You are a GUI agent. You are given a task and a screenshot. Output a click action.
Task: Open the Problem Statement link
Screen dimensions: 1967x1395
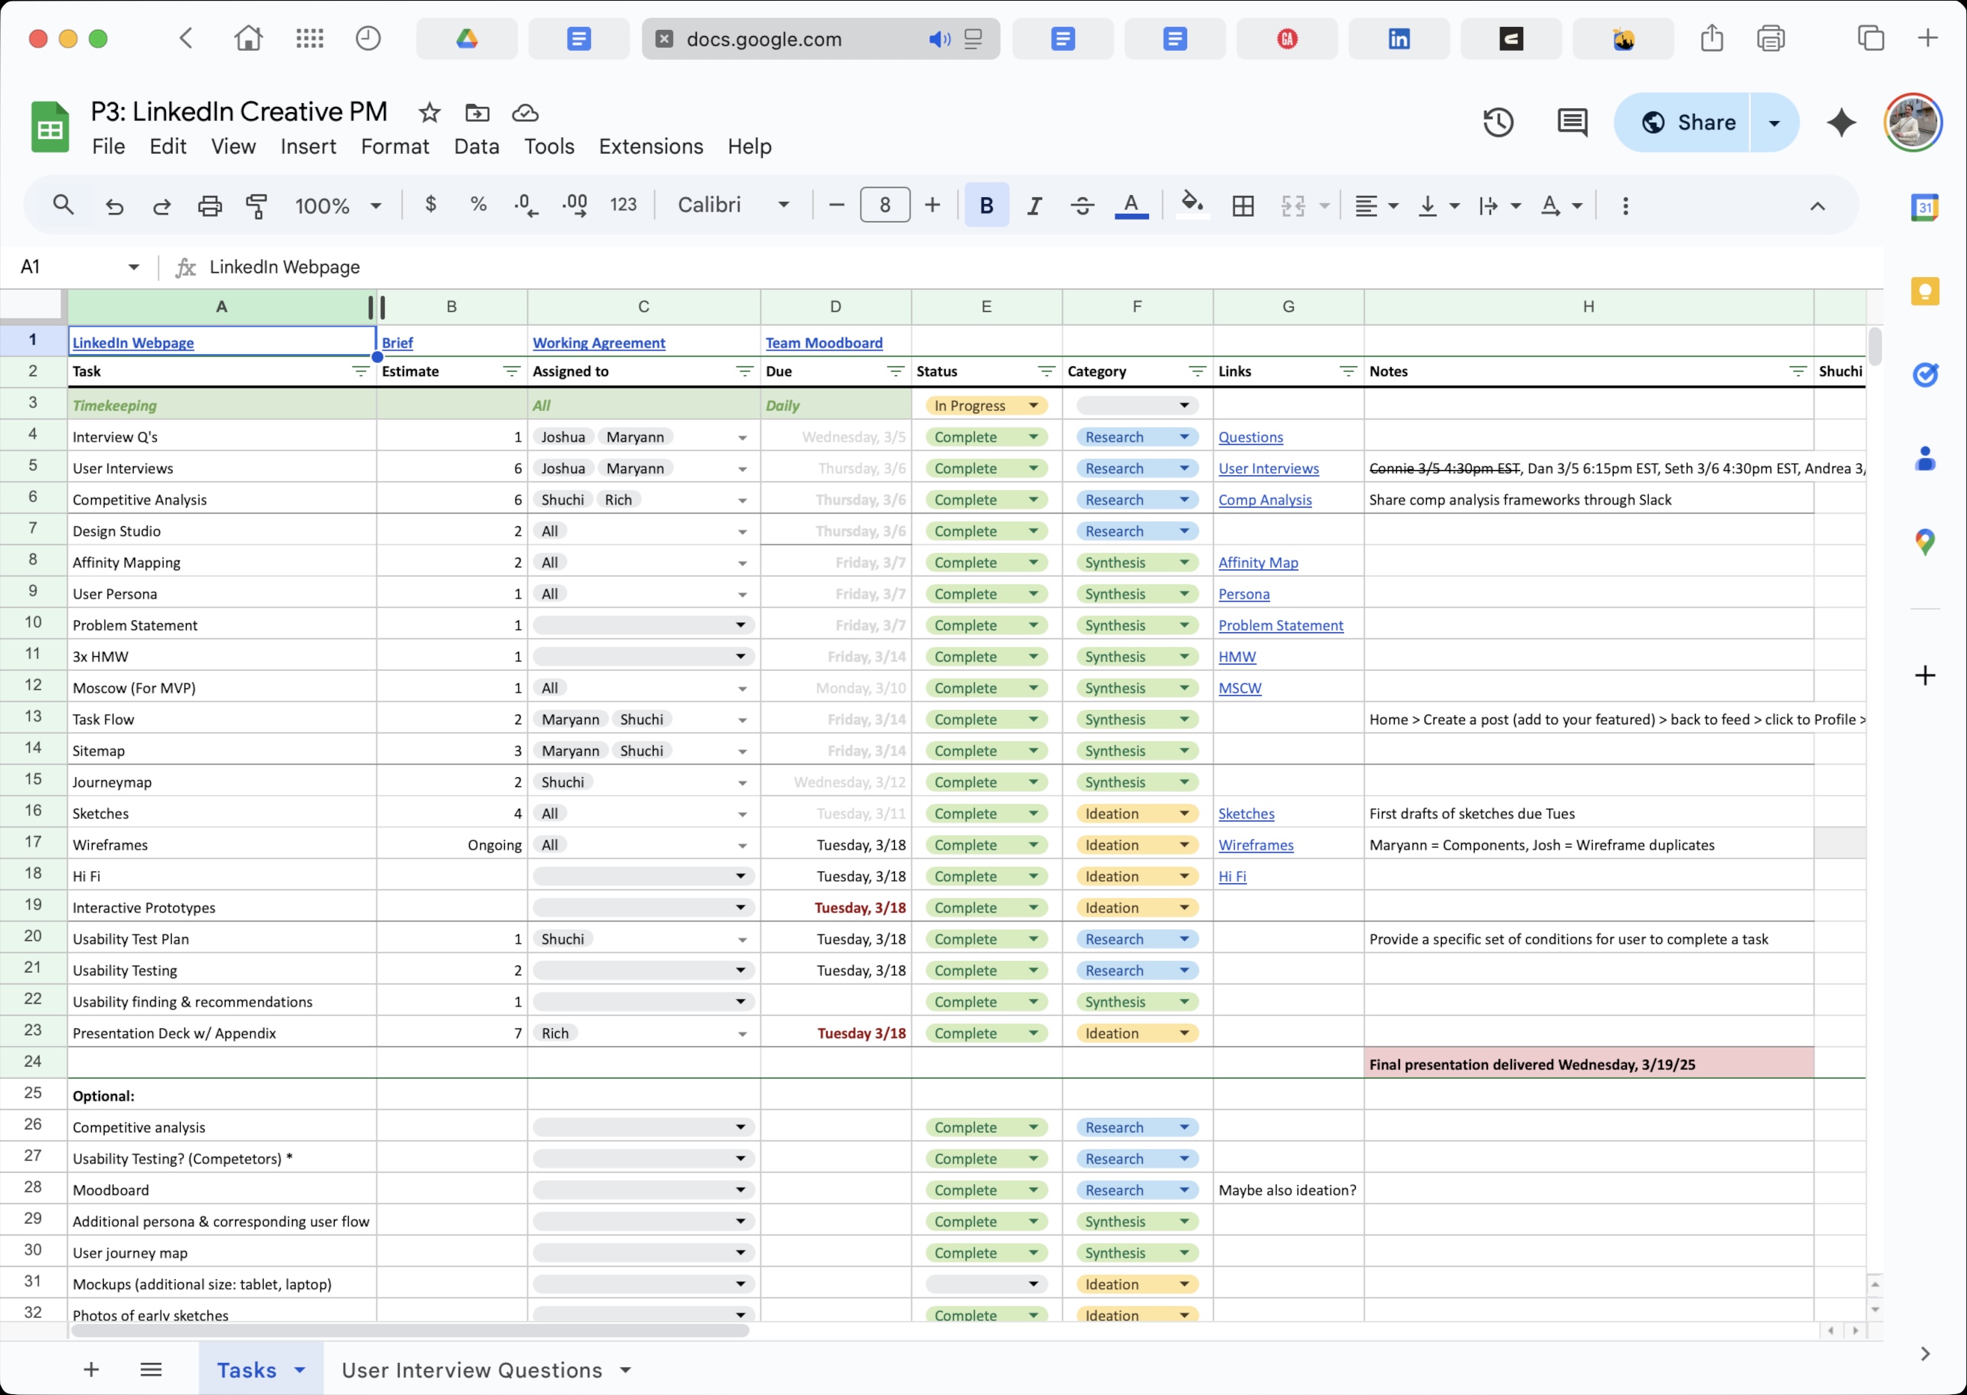tap(1280, 625)
